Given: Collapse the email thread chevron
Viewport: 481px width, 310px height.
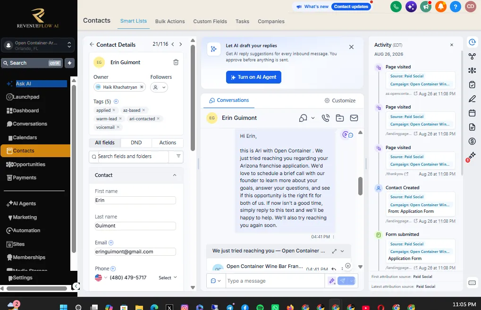Looking at the screenshot, I should [x=342, y=251].
